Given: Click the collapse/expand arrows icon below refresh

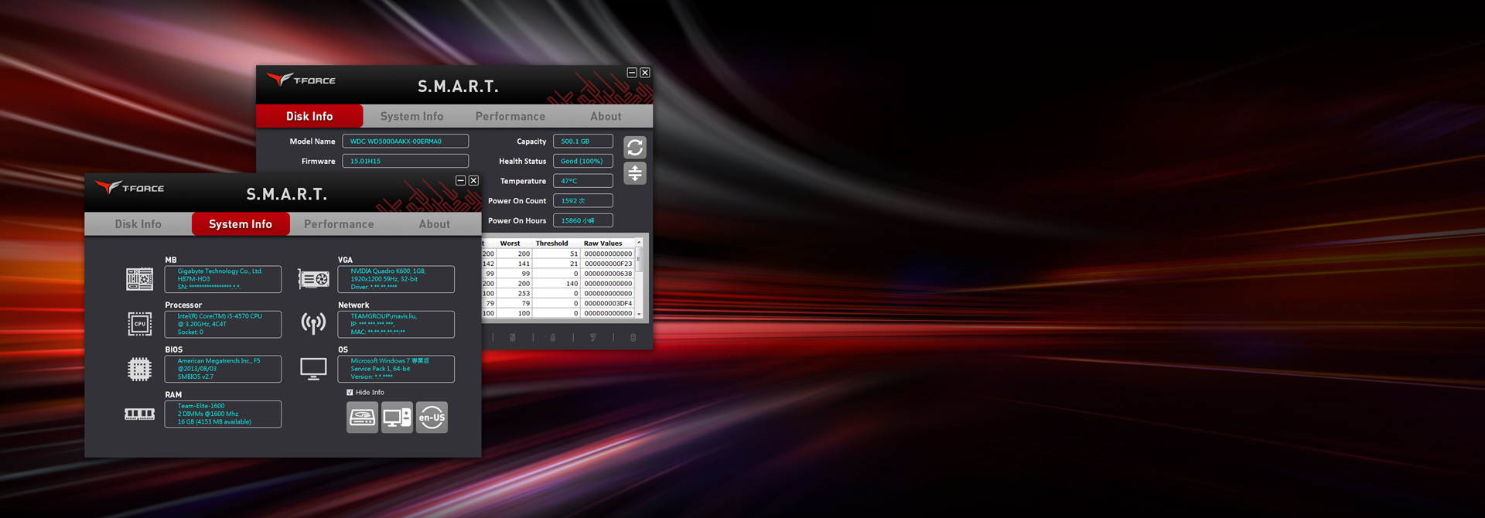Looking at the screenshot, I should [x=635, y=173].
